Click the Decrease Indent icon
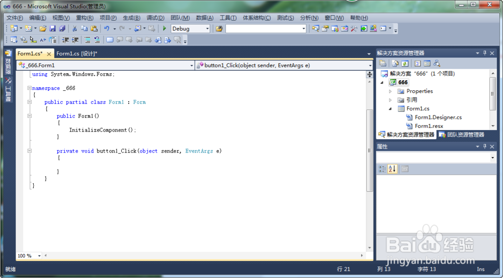The image size is (503, 278). 65,40
